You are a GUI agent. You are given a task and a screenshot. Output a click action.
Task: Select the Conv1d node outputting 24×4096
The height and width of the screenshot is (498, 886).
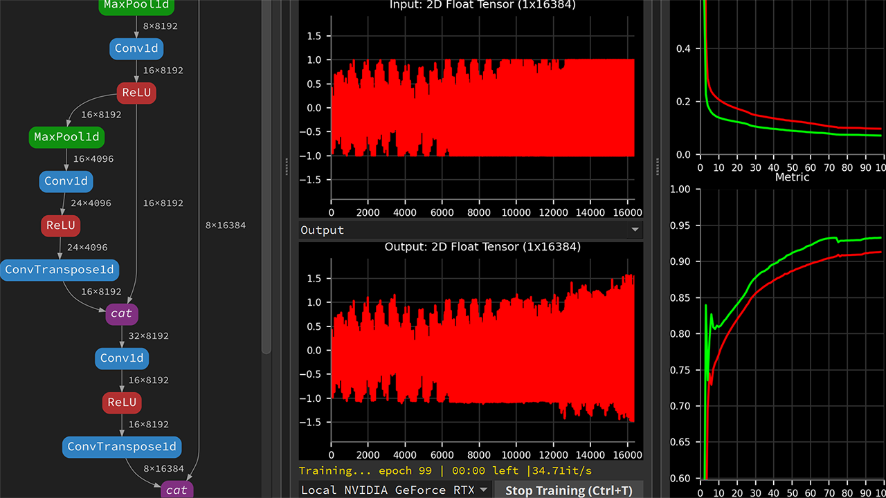pos(66,181)
